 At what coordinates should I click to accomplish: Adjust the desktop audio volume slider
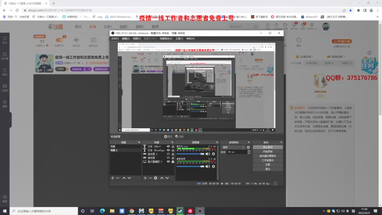click(x=190, y=166)
